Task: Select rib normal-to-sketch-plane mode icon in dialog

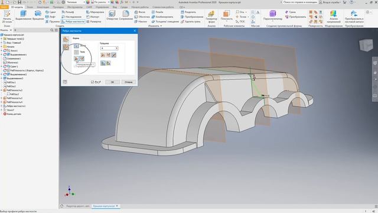Action: (66, 39)
